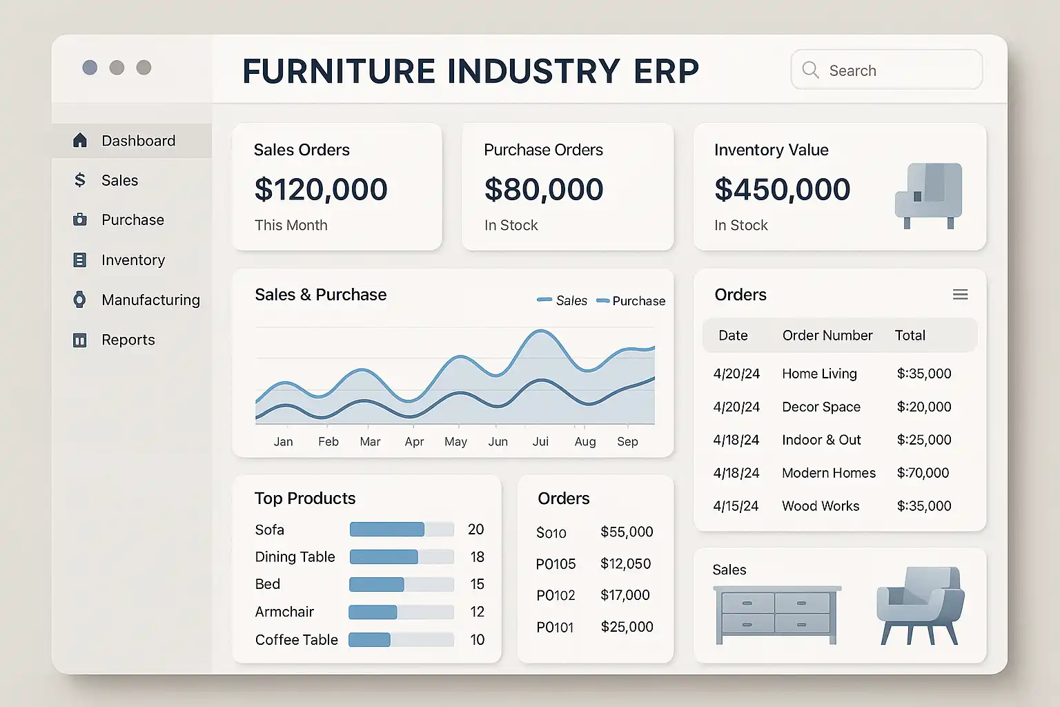This screenshot has width=1060, height=707.
Task: Select the Home Living order name
Action: [820, 374]
